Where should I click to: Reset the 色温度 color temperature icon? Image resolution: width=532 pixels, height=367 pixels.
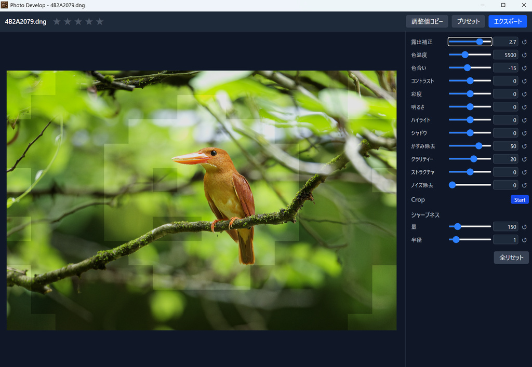(x=524, y=55)
